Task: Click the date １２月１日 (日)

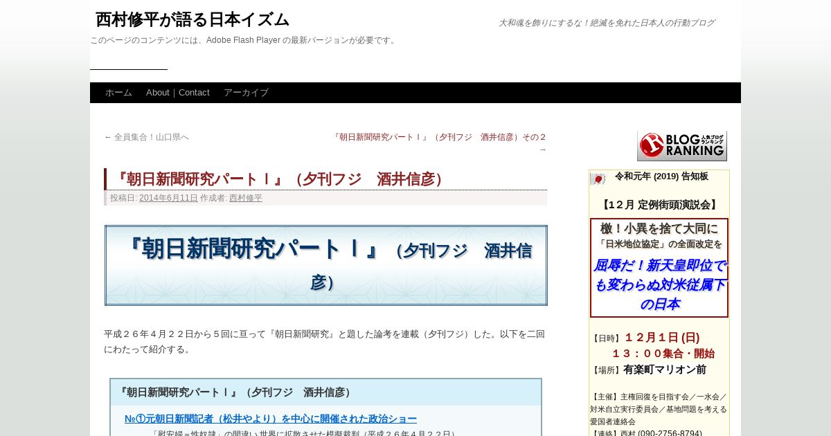Action: click(662, 338)
